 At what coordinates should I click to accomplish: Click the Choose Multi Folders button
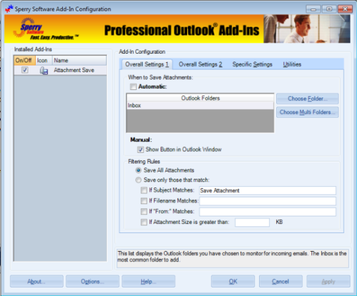click(307, 112)
